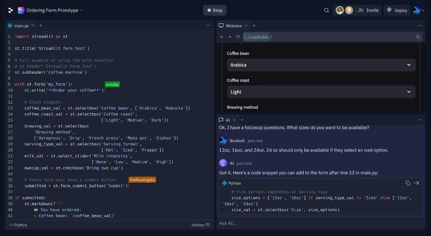This screenshot has width=431, height=236.
Task: Open webview in new window icon
Action: [417, 37]
